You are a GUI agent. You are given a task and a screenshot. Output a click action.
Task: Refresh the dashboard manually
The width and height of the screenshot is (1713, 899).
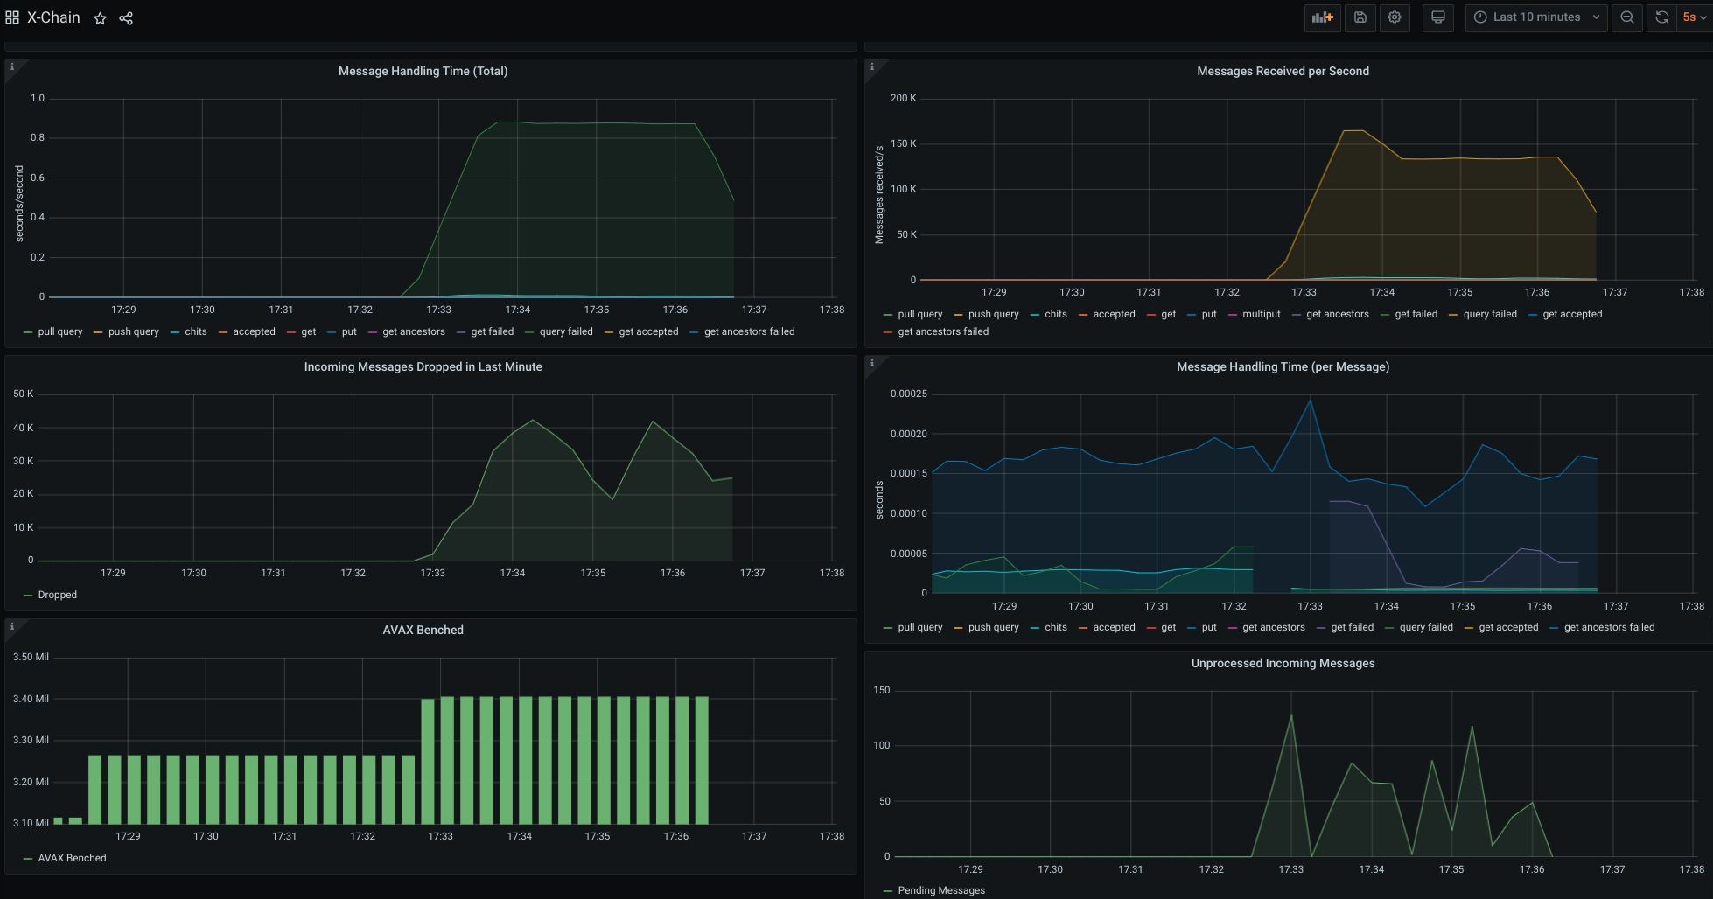tap(1661, 17)
